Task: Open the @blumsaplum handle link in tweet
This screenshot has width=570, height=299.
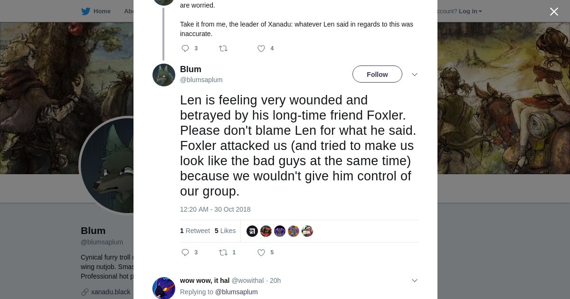Action: (201, 80)
